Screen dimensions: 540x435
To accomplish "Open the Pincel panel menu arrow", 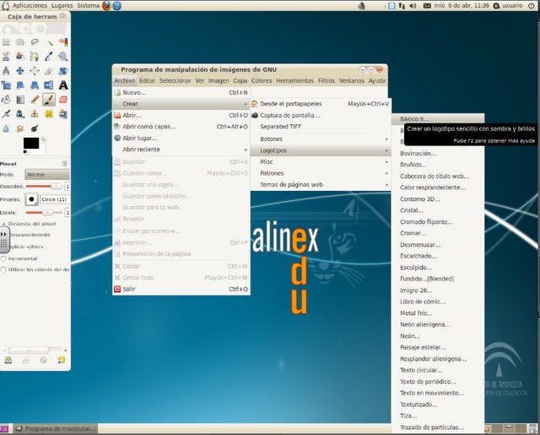I will pos(65,163).
